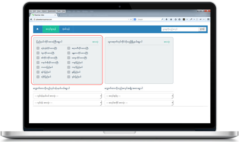Go back using the browser back arrow
Screen dimensions: 239x142
pyautogui.click(x=31, y=19)
